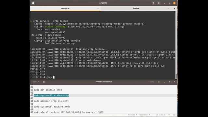The height and width of the screenshot is (117, 208).
Task: Click the 'CGroup: /system.slice/xrdp.service' line
Action: tap(57, 41)
